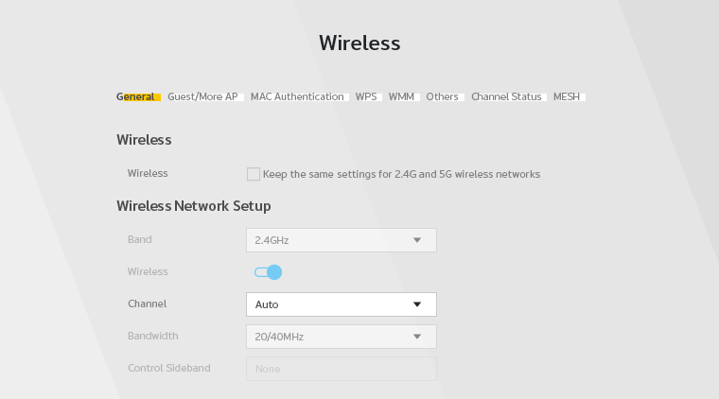
Task: Open the Guest/More AP tab
Action: (202, 96)
